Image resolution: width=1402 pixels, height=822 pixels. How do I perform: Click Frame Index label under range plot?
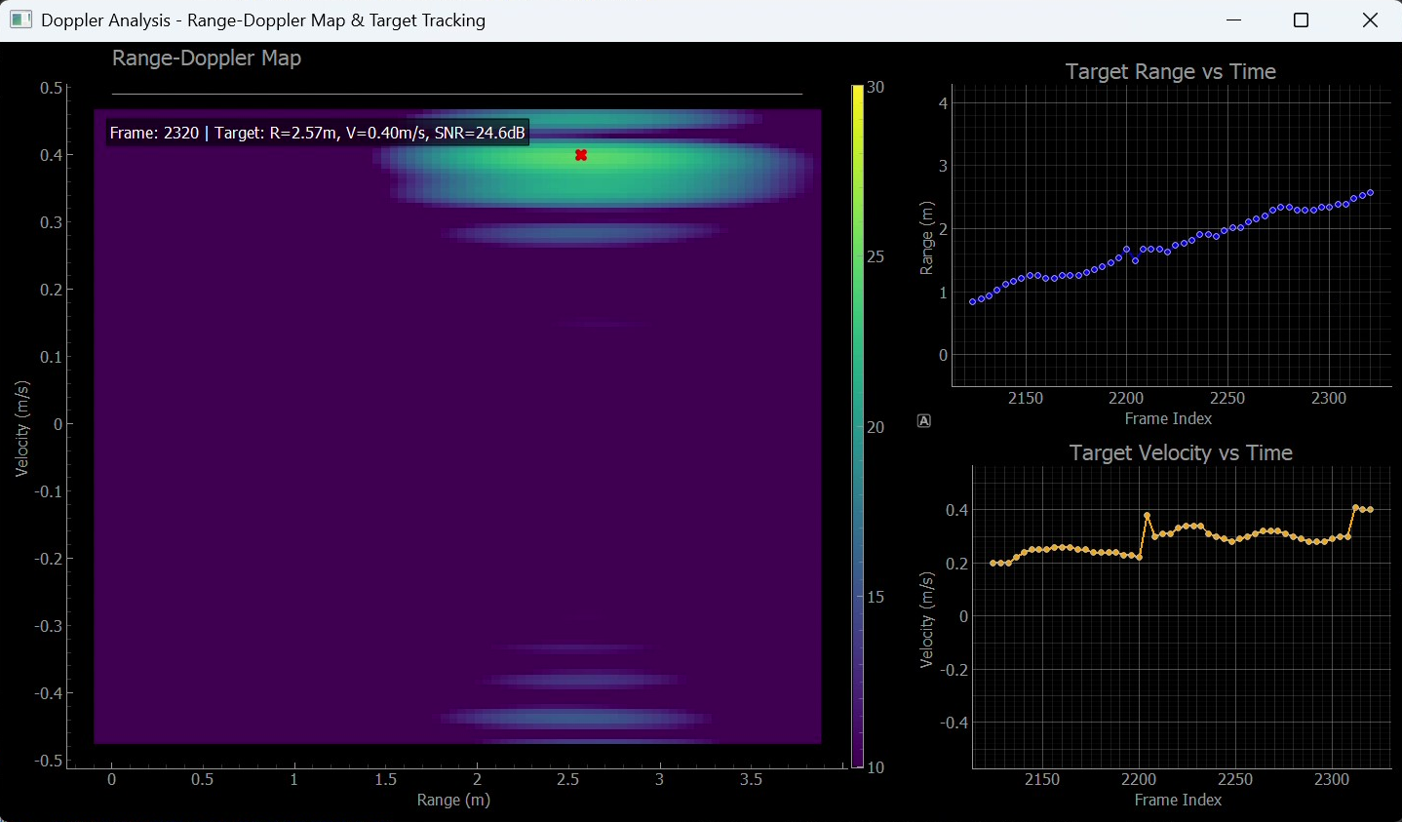pos(1168,418)
